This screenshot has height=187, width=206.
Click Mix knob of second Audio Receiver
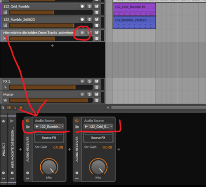click(x=98, y=167)
